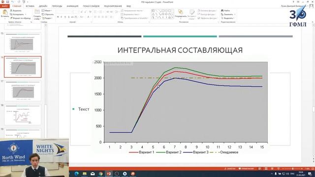
Task: Switch to the Transitions (Переходы) tab
Action: (57, 6)
